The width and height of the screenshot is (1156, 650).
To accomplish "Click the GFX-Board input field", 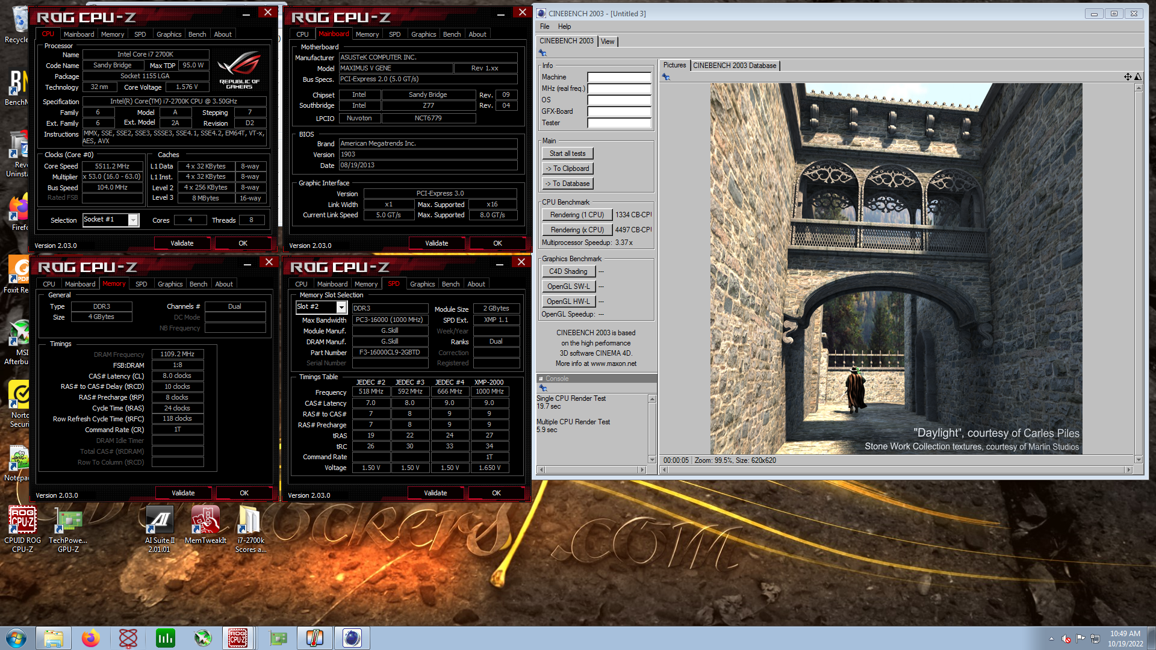I will click(x=619, y=111).
